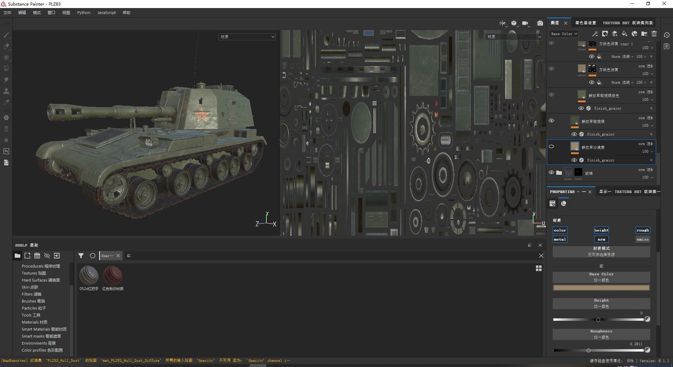The image size is (673, 367).
Task: Switch to TEXTURE SET 纹理集列表 tab
Action: coord(628,23)
